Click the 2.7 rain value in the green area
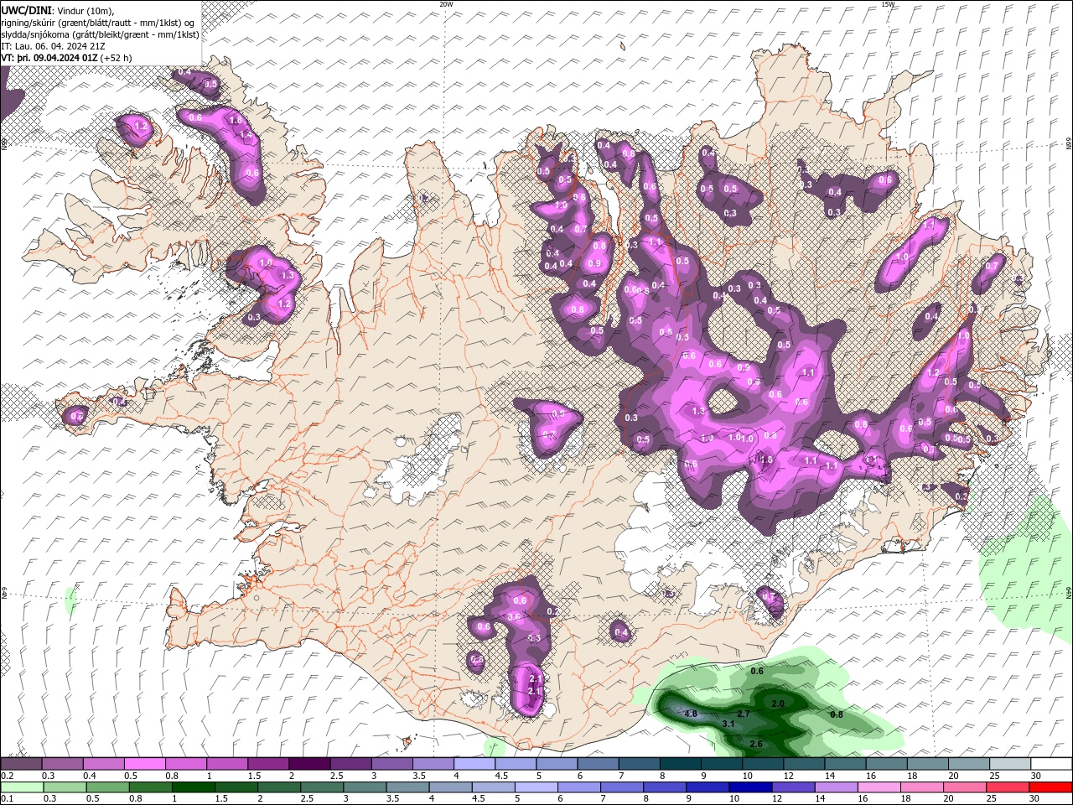The image size is (1073, 805). (x=744, y=714)
